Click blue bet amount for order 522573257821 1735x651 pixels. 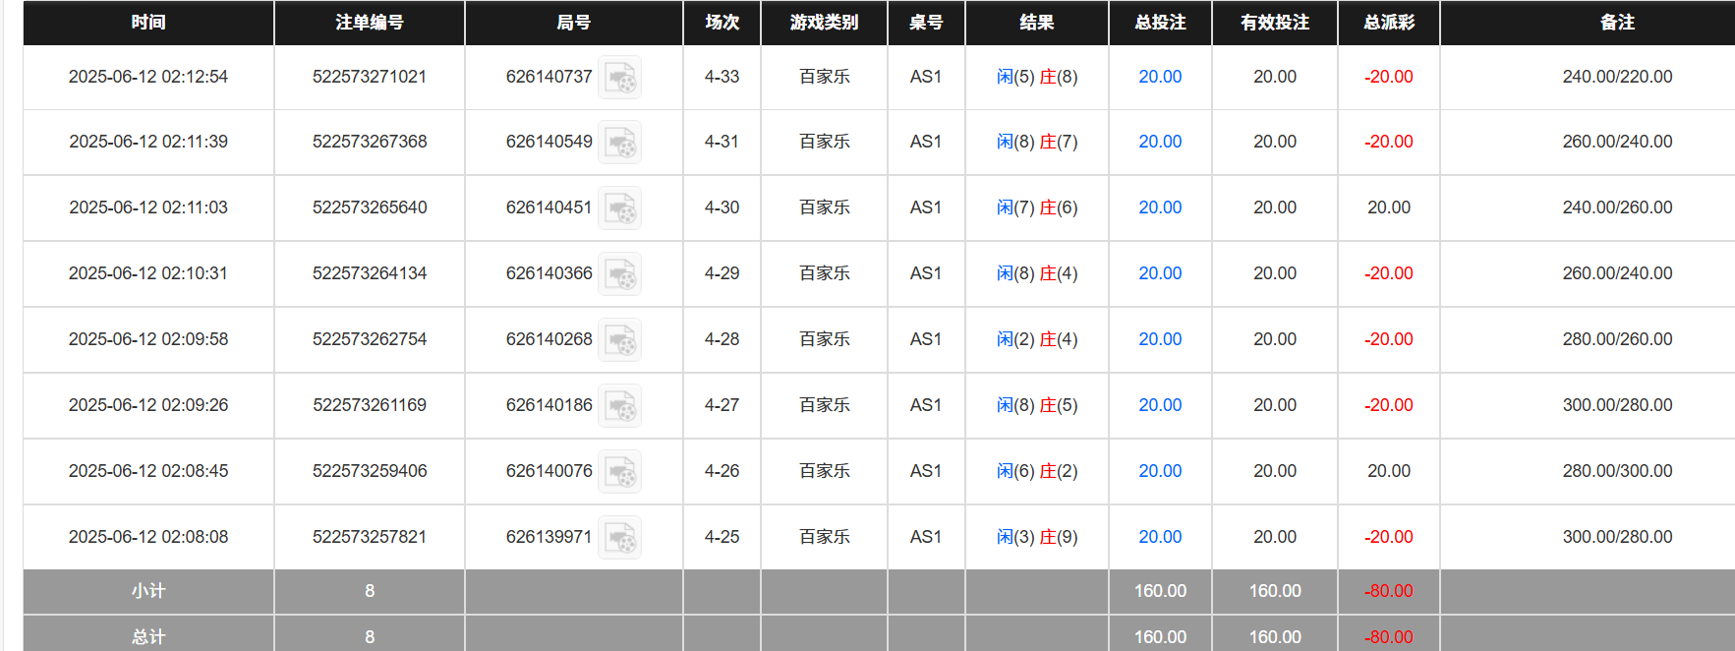tap(1160, 537)
